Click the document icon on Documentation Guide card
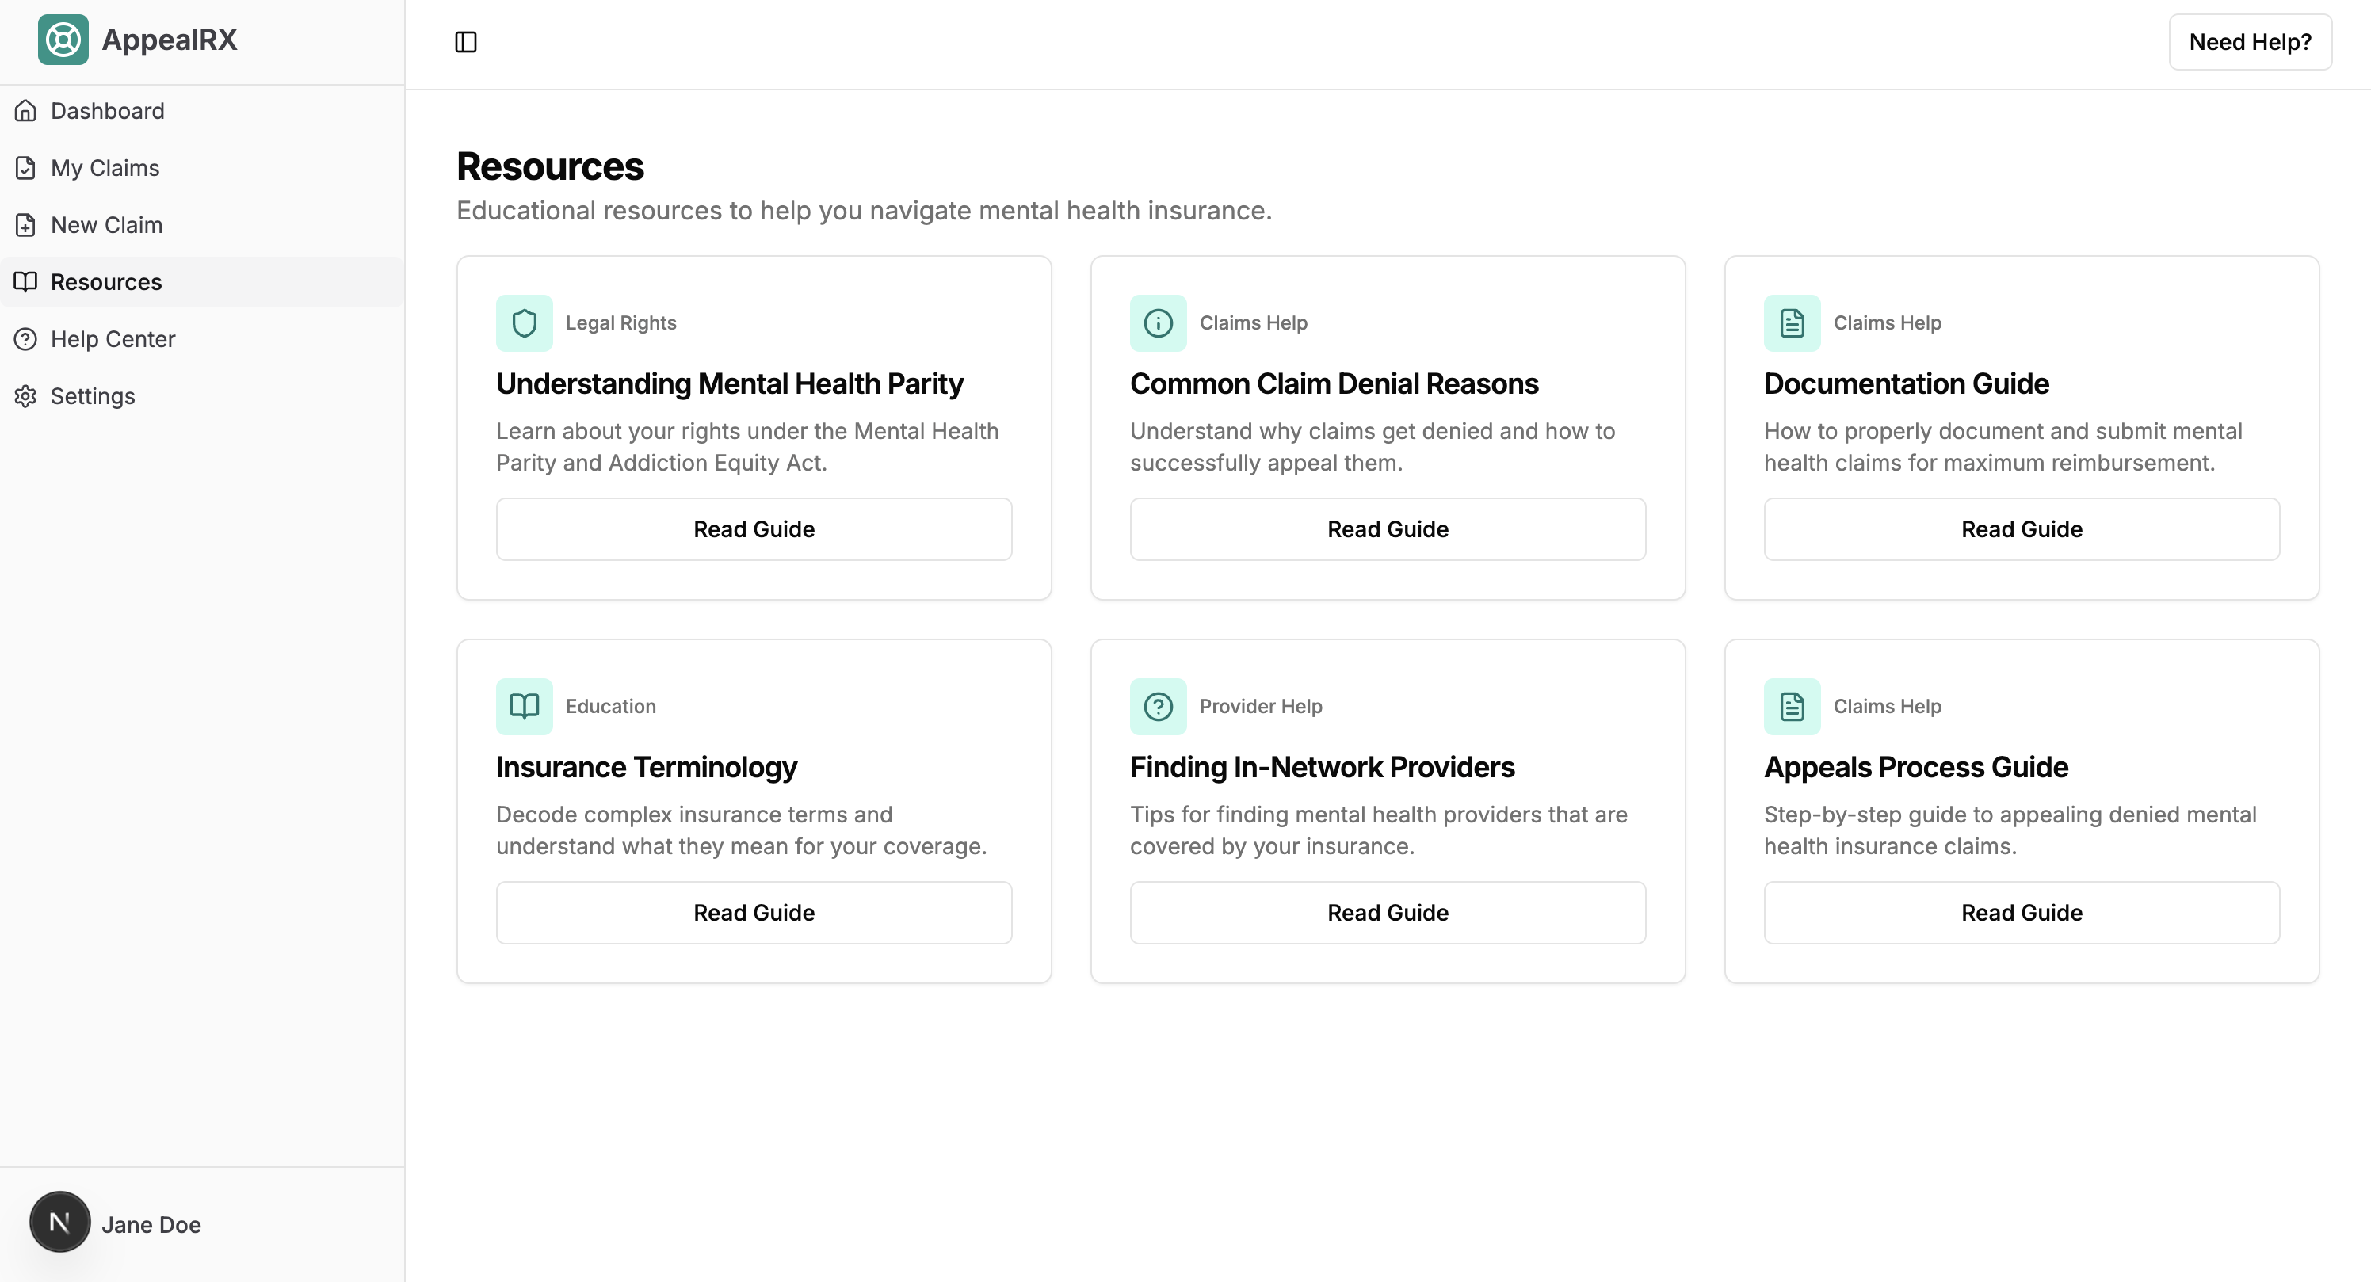Image resolution: width=2371 pixels, height=1282 pixels. (x=1791, y=323)
